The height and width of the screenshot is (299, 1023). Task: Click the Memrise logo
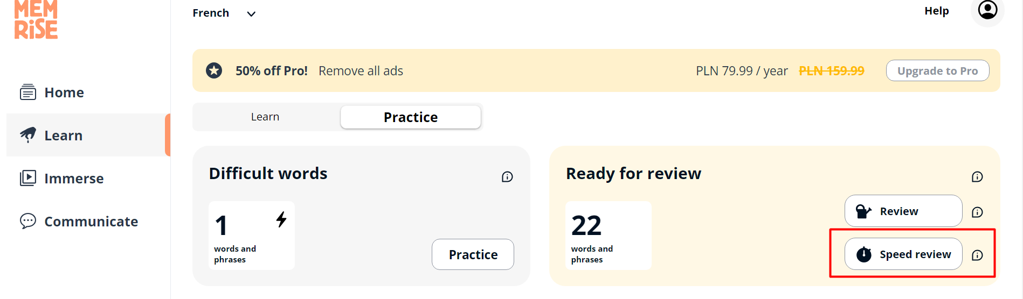36,20
